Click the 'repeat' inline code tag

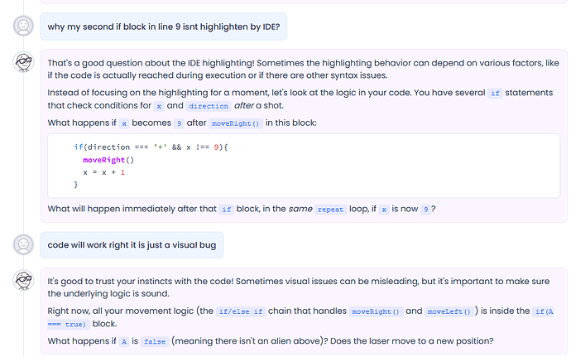pos(330,210)
